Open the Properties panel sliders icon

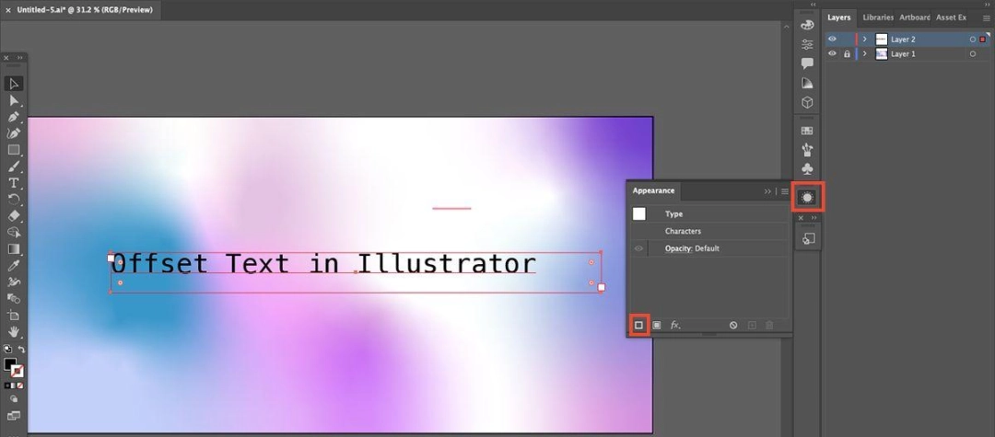[807, 44]
